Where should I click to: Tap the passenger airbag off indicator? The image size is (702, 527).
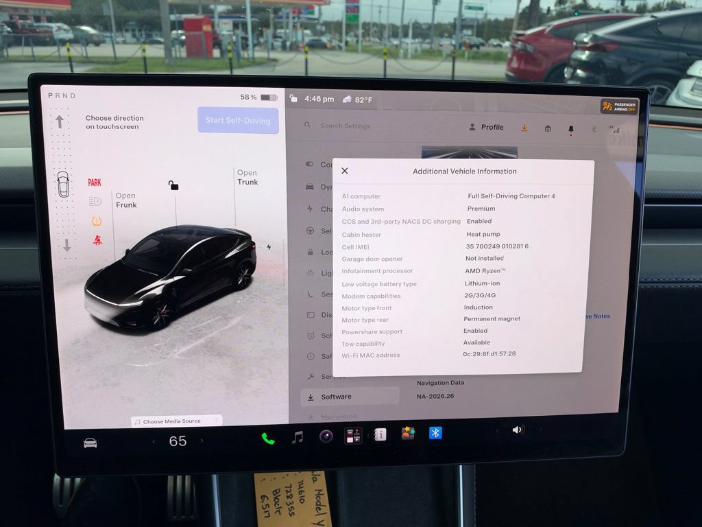(619, 106)
